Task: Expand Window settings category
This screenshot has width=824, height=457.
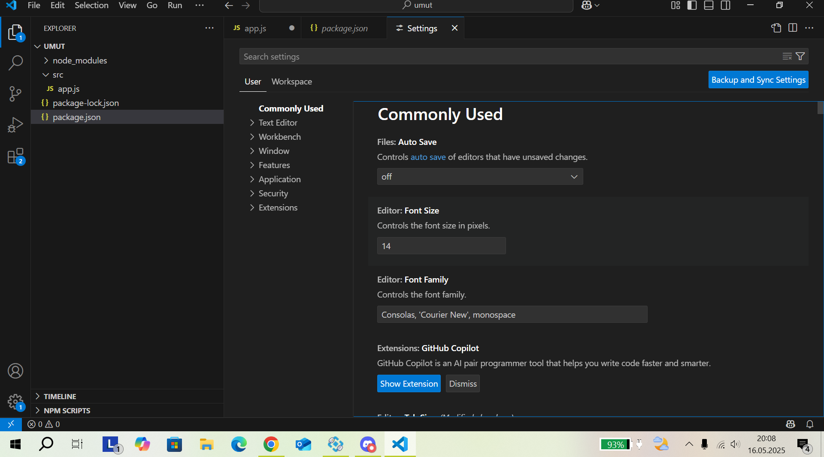Action: click(x=274, y=151)
